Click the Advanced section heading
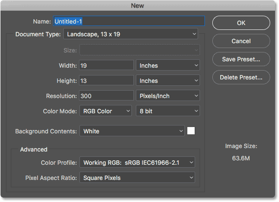This screenshot has width=279, height=202. pos(34,150)
